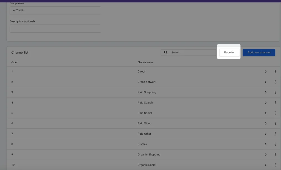Open the options menu for Paid Social
Screen dimensions: 281x170
tap(275, 113)
